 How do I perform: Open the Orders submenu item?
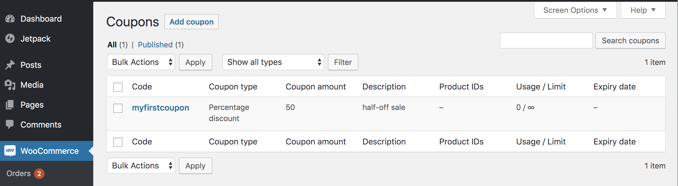pyautogui.click(x=19, y=173)
